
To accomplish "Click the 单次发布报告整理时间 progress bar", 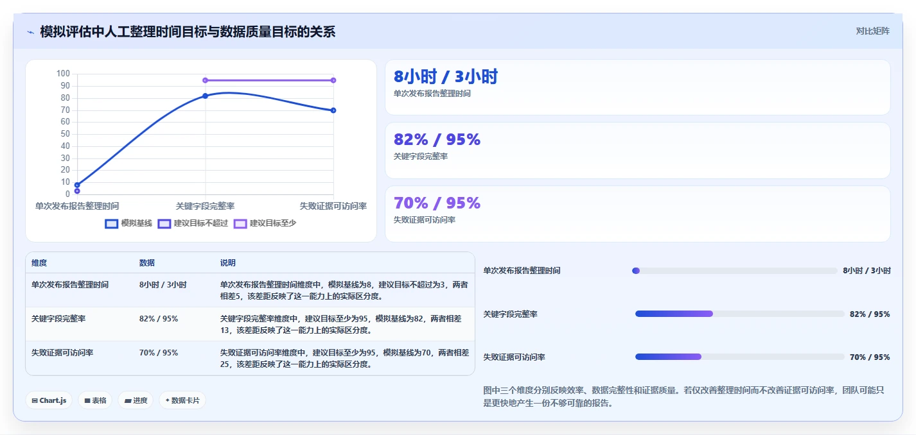I will (x=735, y=271).
